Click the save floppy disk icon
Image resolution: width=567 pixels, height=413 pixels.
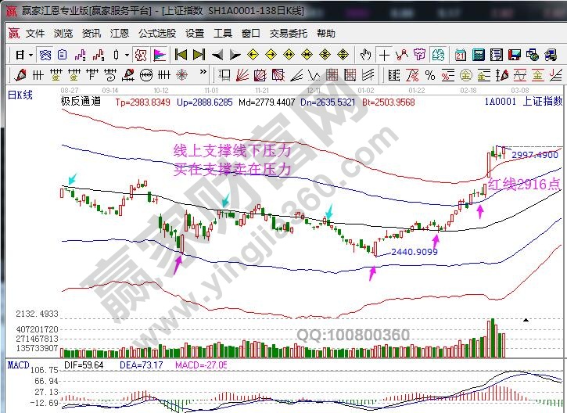click(514, 55)
